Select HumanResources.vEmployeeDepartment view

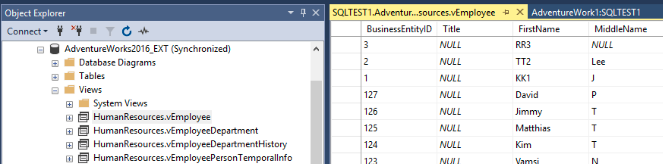pos(176,130)
